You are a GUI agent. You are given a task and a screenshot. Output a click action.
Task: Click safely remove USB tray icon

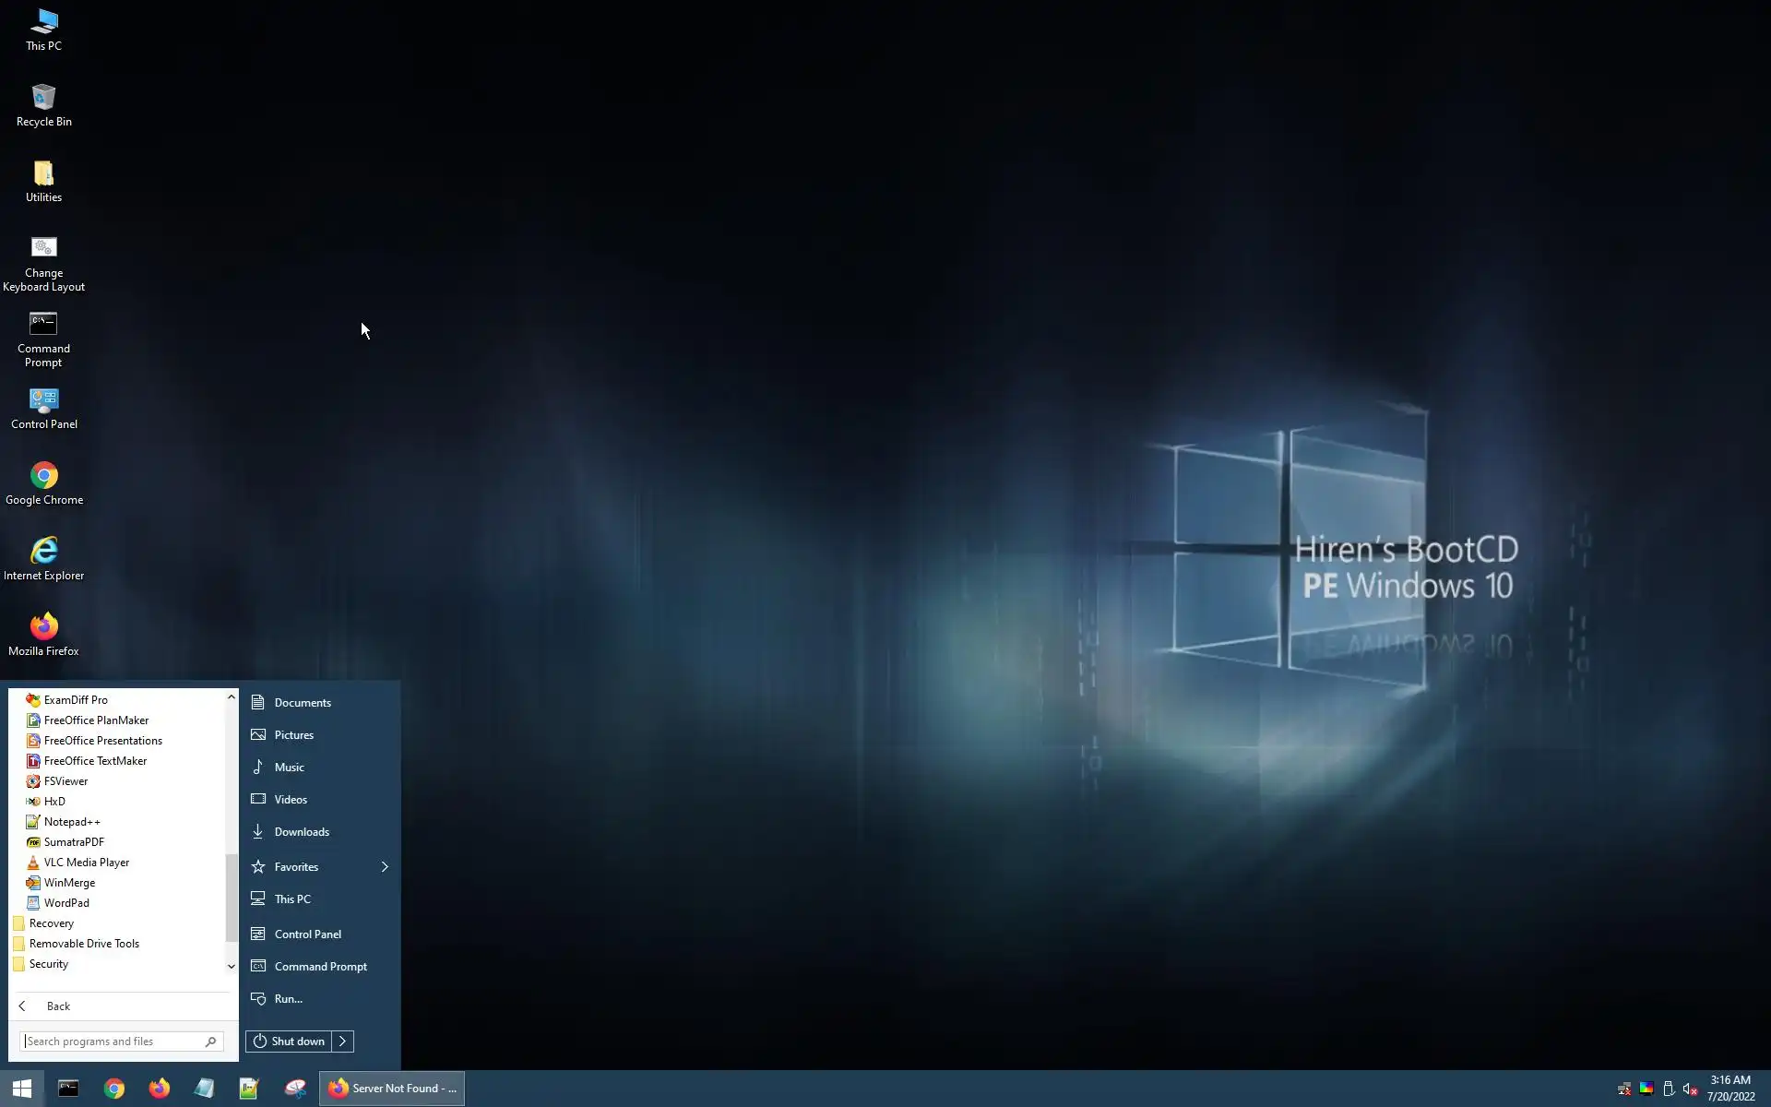click(x=1668, y=1089)
